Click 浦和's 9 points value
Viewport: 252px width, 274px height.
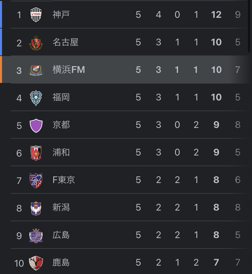tap(216, 152)
